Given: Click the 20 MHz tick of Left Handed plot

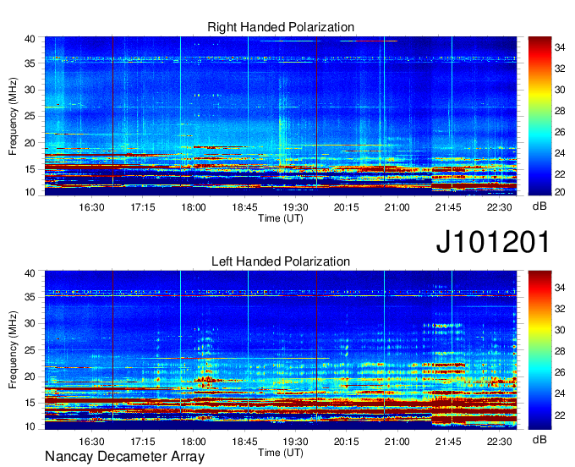Looking at the screenshot, I should pos(30,376).
